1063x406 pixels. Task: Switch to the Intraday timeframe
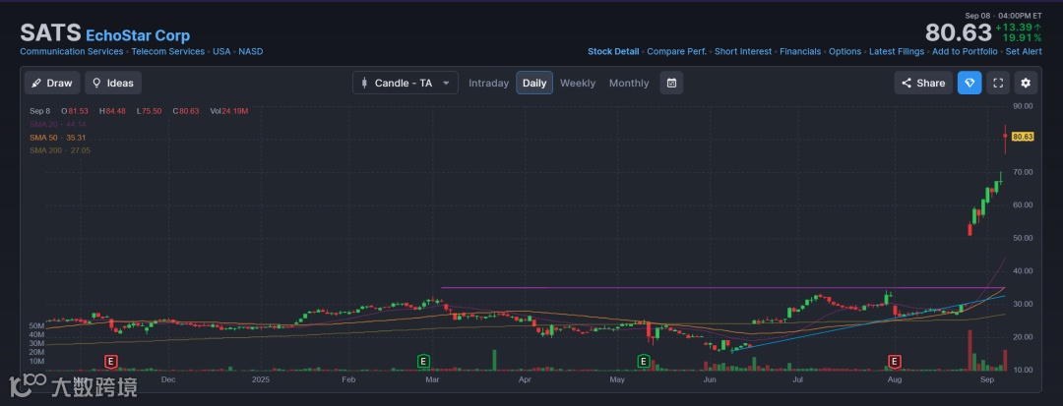tap(488, 83)
